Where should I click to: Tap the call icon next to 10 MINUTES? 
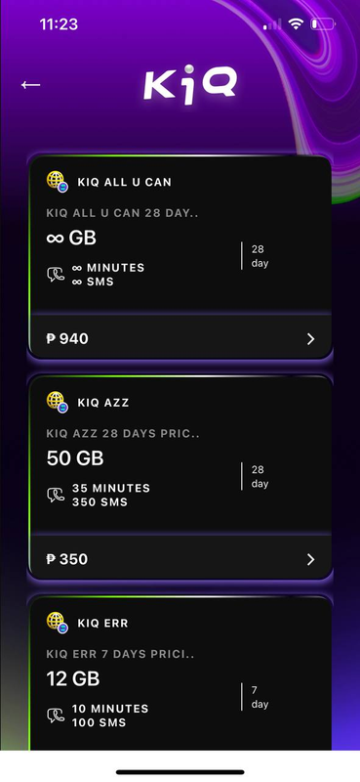click(x=56, y=716)
